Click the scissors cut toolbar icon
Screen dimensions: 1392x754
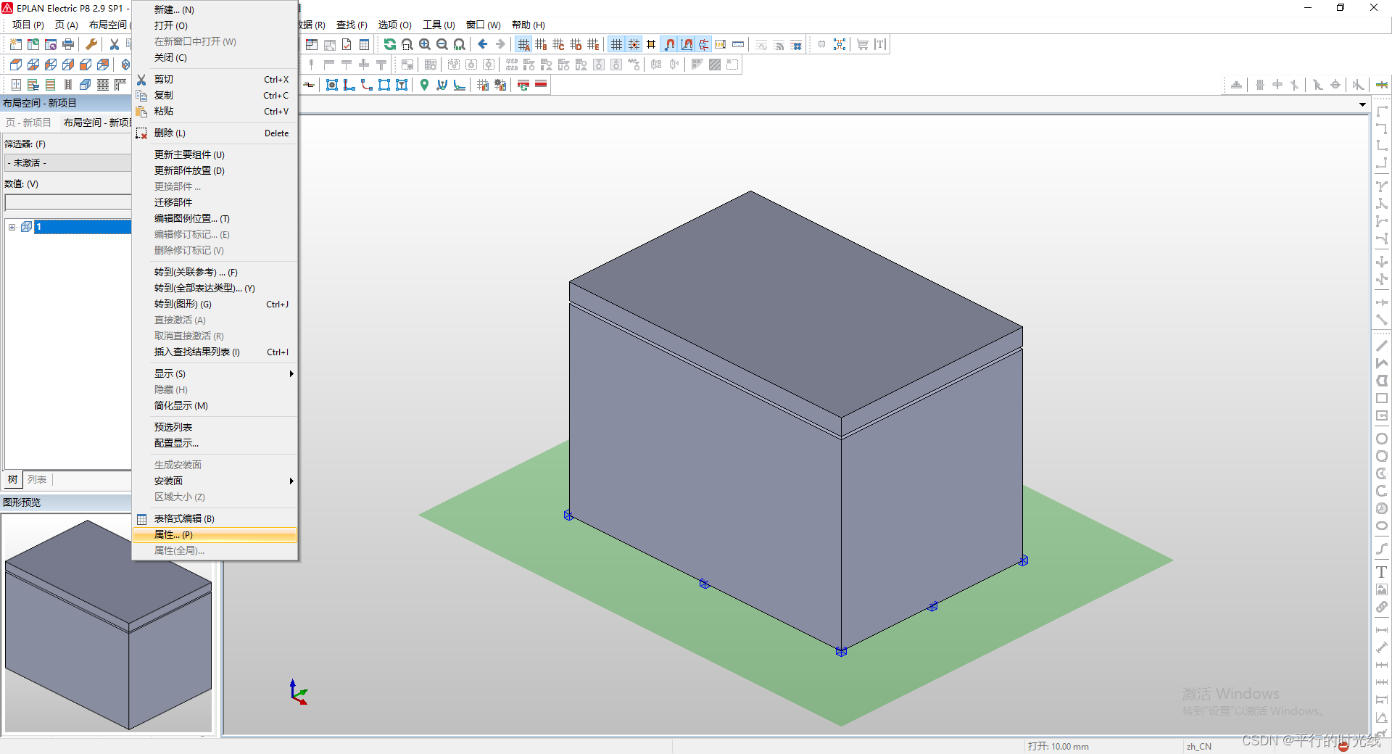(115, 44)
